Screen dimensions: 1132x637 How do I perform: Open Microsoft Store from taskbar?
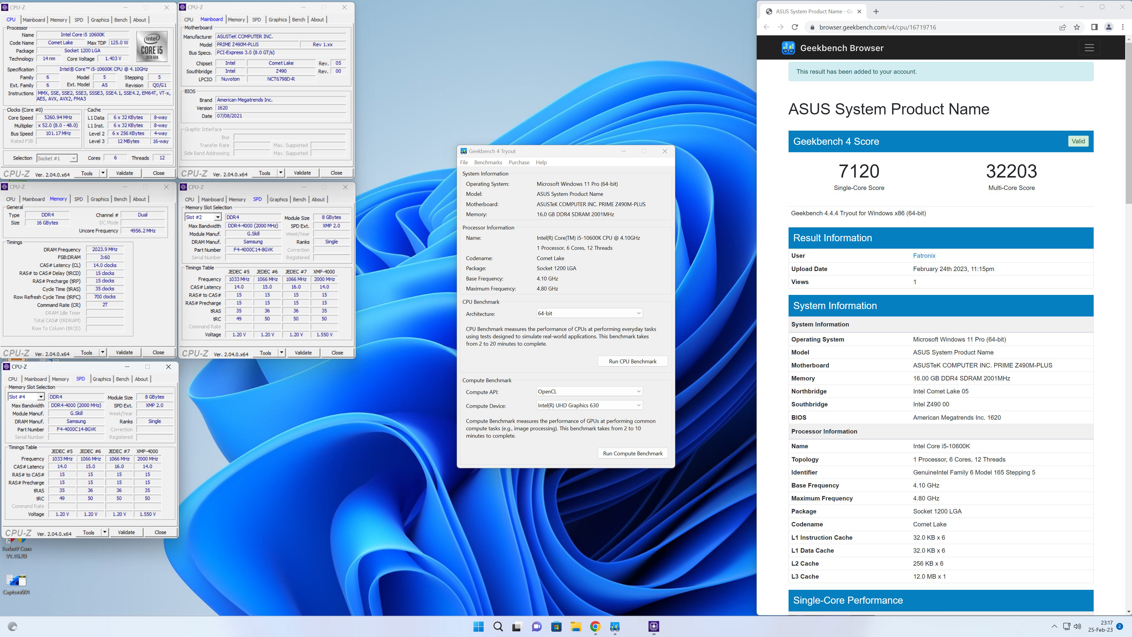click(556, 626)
